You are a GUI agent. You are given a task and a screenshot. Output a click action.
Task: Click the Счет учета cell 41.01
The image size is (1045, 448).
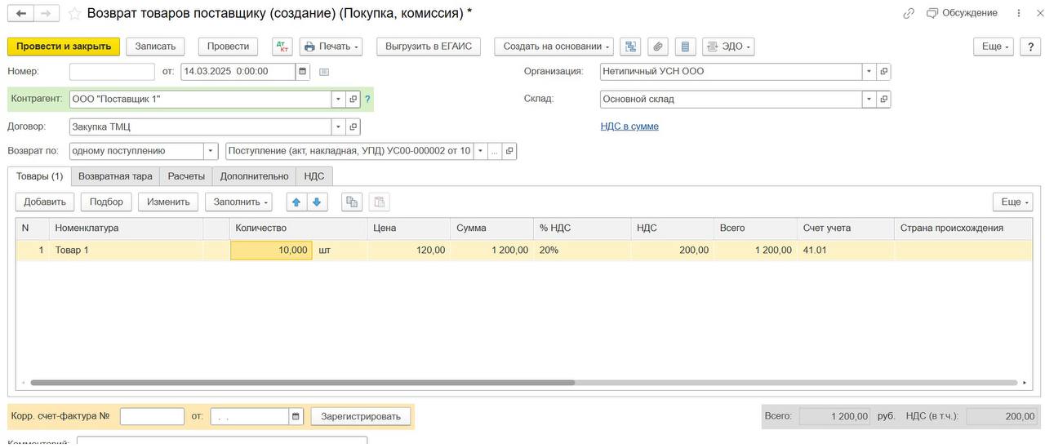846,251
